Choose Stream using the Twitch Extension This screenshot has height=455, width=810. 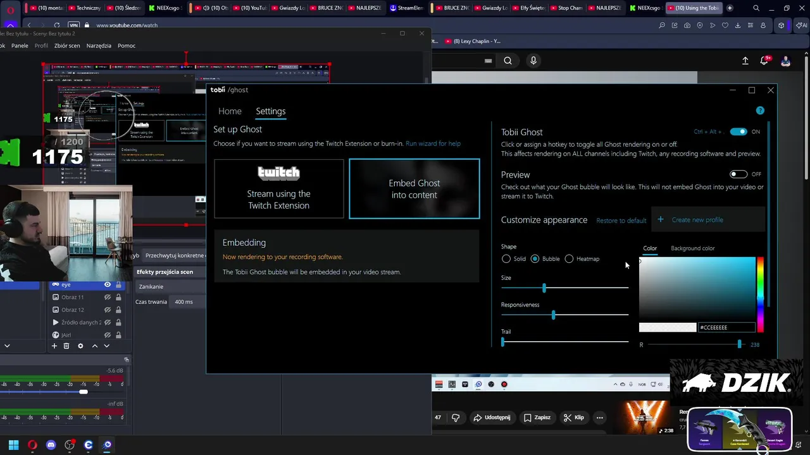coord(279,188)
